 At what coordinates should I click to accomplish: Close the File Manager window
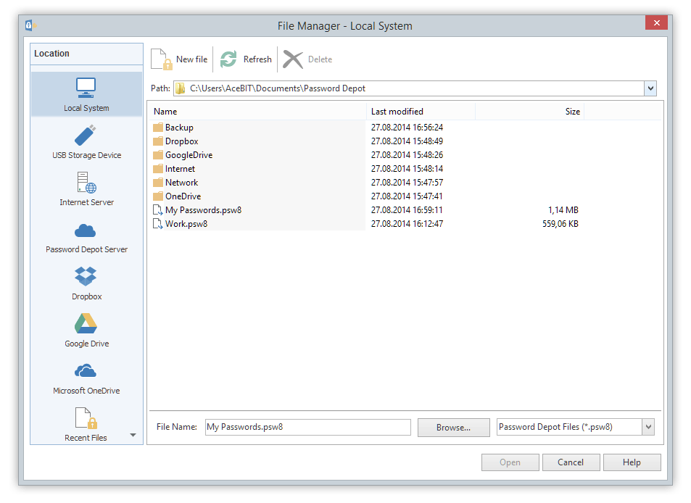[x=656, y=23]
